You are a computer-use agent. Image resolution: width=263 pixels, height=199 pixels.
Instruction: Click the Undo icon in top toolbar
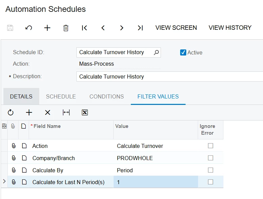tap(29, 28)
